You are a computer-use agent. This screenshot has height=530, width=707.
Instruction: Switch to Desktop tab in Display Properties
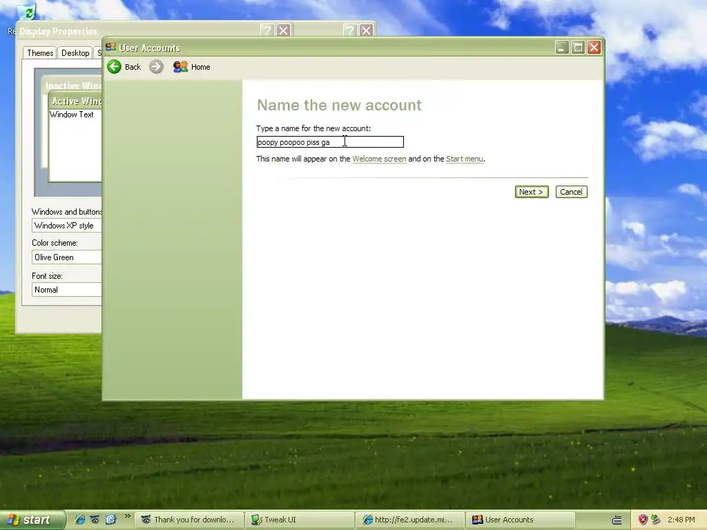[x=75, y=53]
